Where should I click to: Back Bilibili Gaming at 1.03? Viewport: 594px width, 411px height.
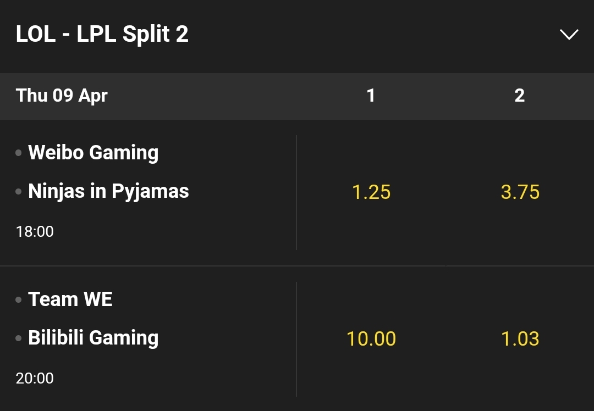point(520,339)
